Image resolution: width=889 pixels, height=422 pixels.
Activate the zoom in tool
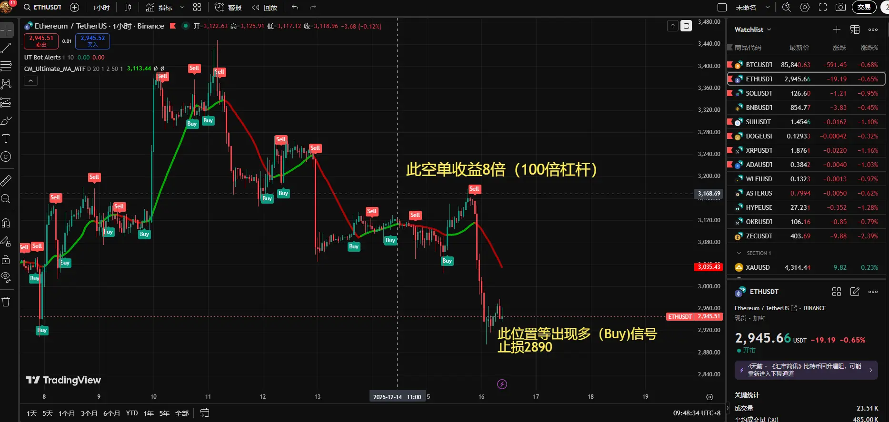click(6, 198)
